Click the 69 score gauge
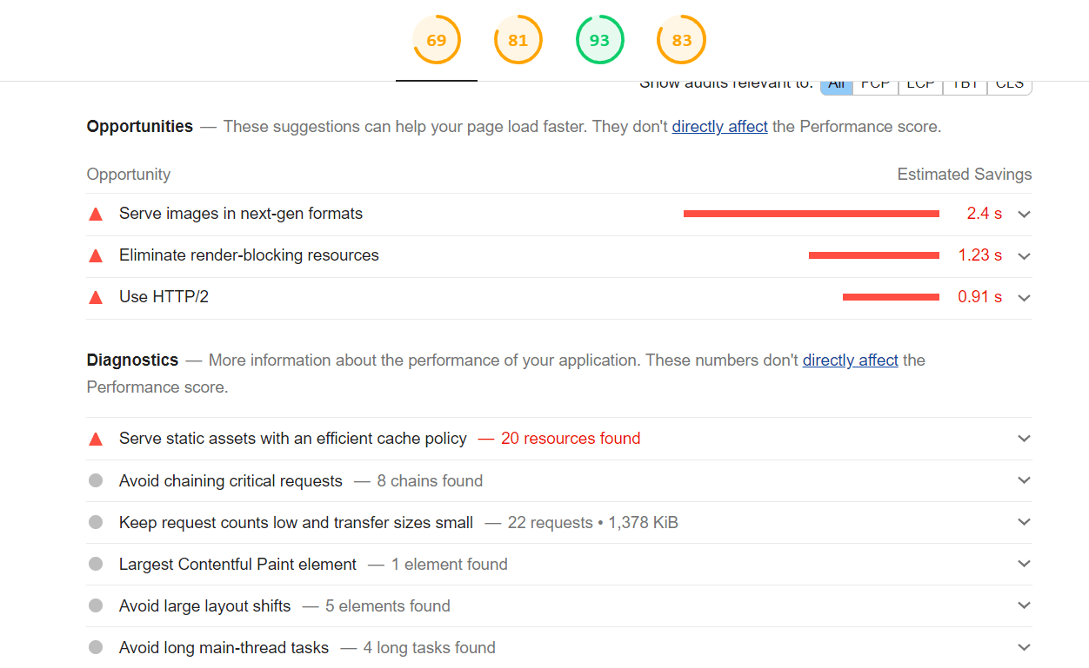Image resolution: width=1089 pixels, height=668 pixels. pos(437,40)
